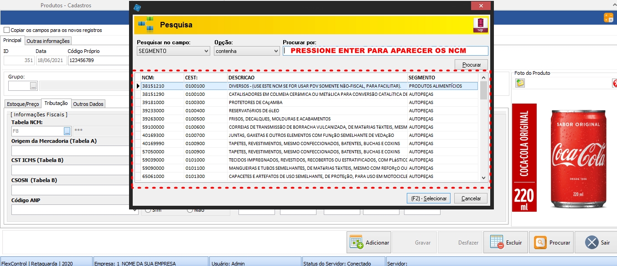
Task: Click the SQL icon in the Pesquisa header
Action: 481,25
